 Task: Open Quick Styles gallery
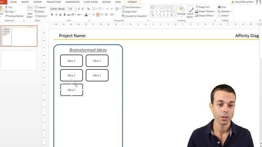pos(190,12)
